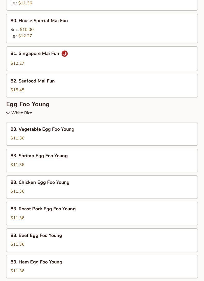This screenshot has width=204, height=281.
Task: Choose 82. Seafood Mai Fun
Action: tap(102, 86)
